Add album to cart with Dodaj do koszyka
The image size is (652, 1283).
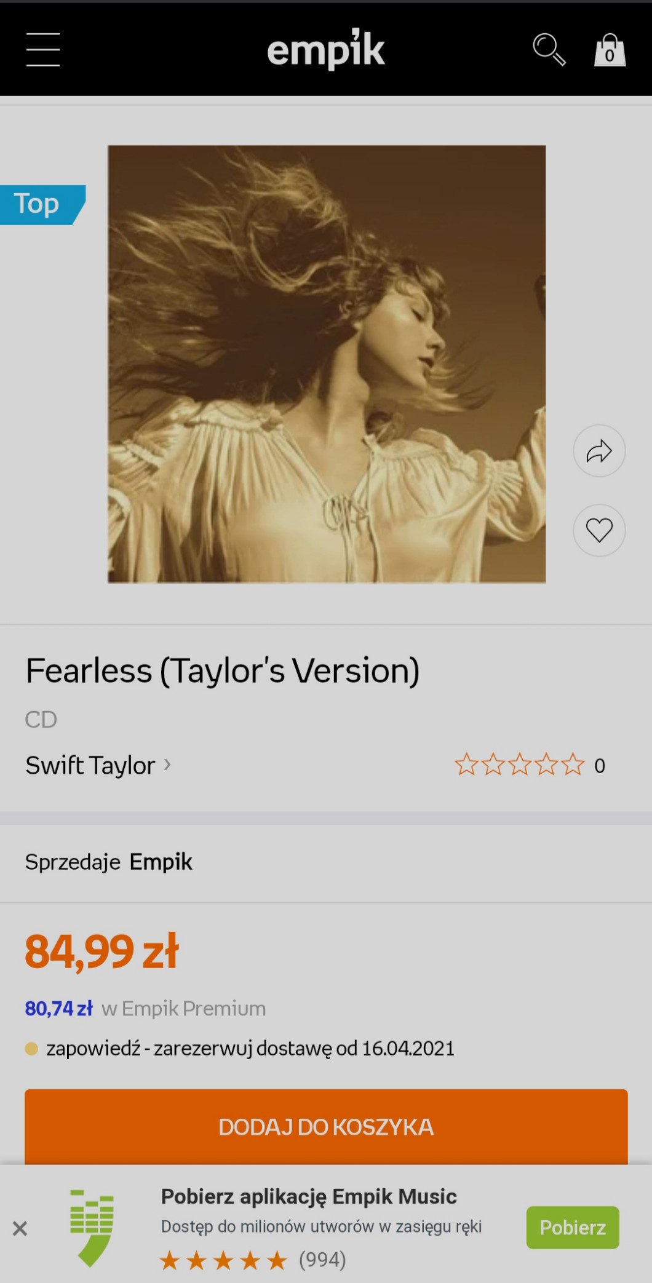tap(326, 1127)
